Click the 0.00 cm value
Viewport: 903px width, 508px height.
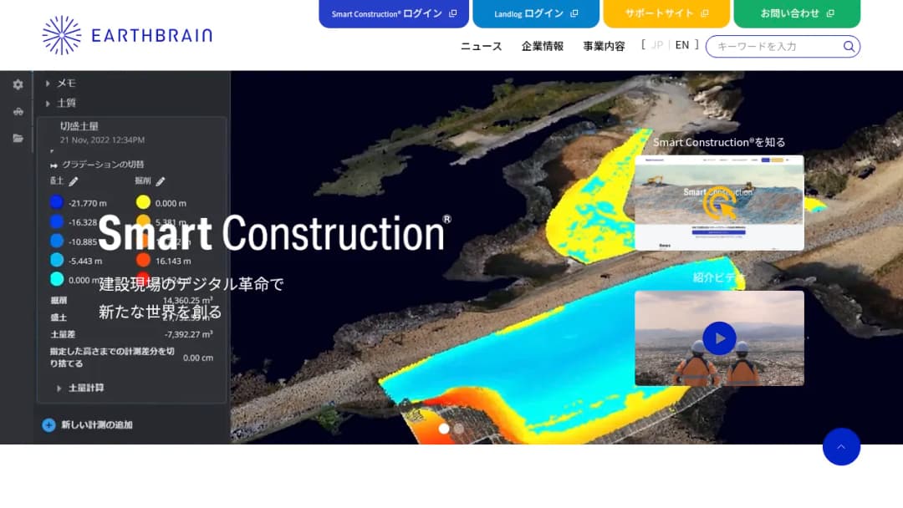(x=198, y=358)
